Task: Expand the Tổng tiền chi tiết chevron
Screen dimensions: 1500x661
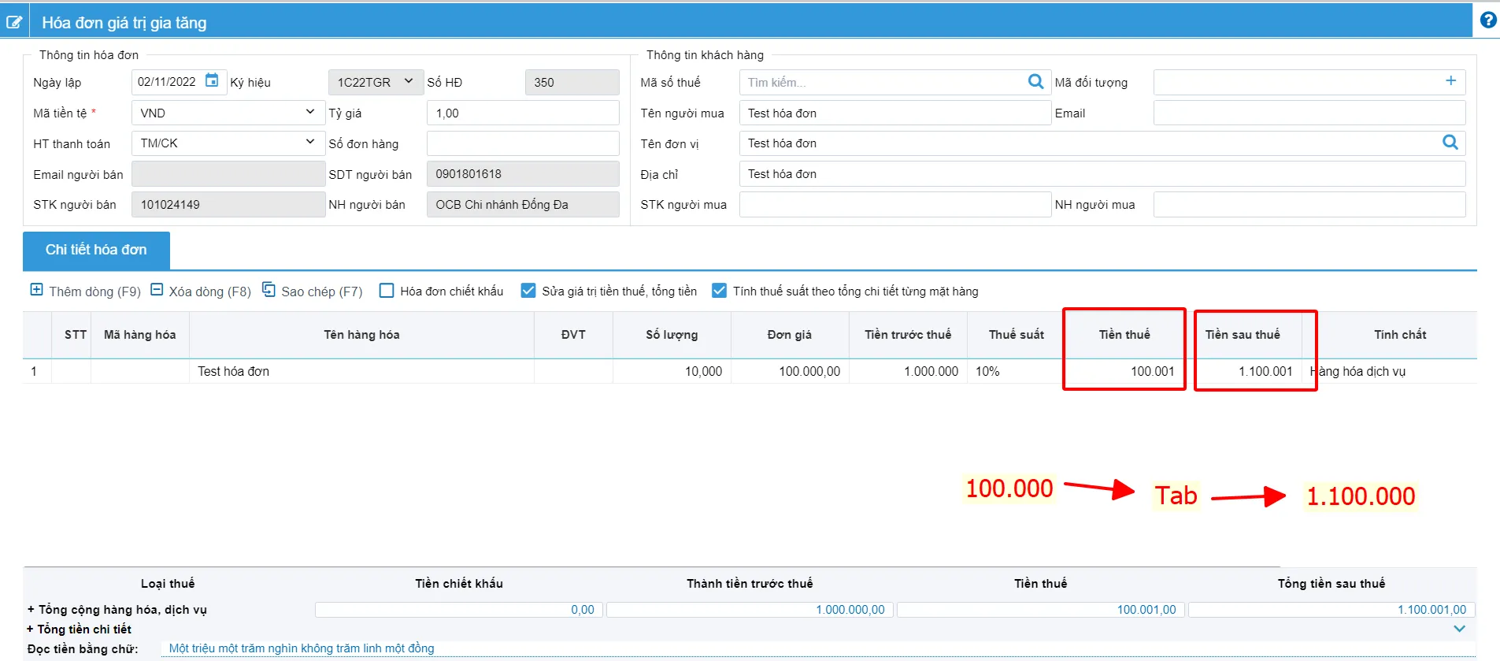Action: point(1459,629)
